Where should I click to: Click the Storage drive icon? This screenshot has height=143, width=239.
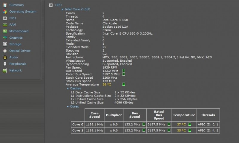(5, 44)
